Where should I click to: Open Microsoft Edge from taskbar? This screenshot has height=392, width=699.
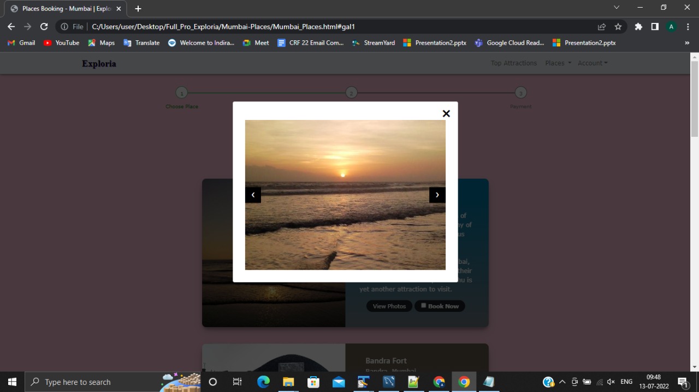click(263, 382)
